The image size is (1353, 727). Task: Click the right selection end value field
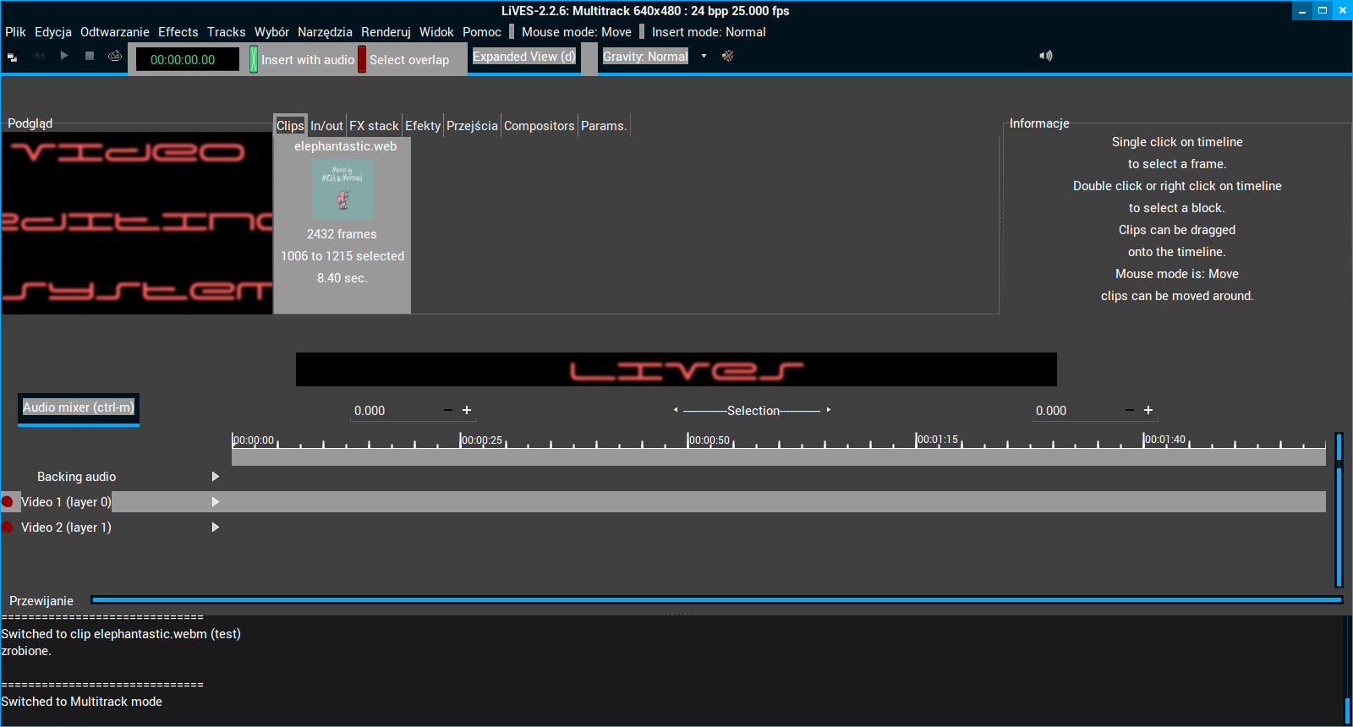click(x=1075, y=411)
